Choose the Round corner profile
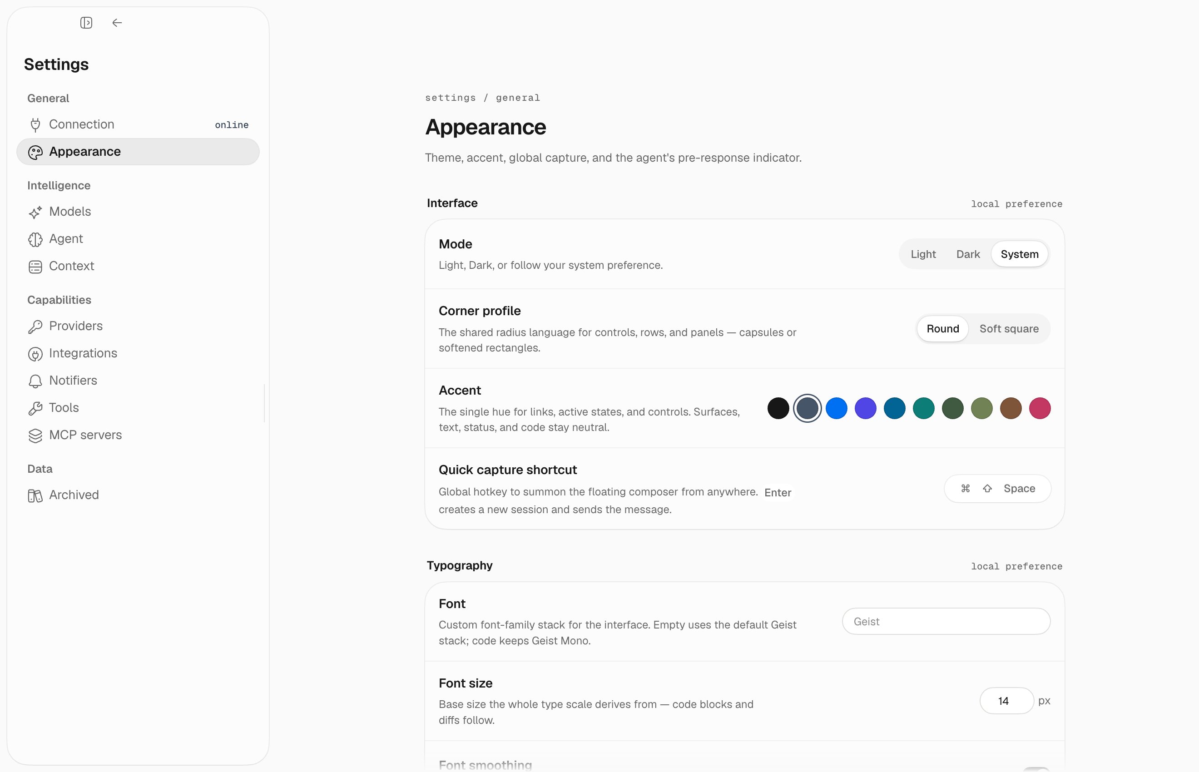 942,329
